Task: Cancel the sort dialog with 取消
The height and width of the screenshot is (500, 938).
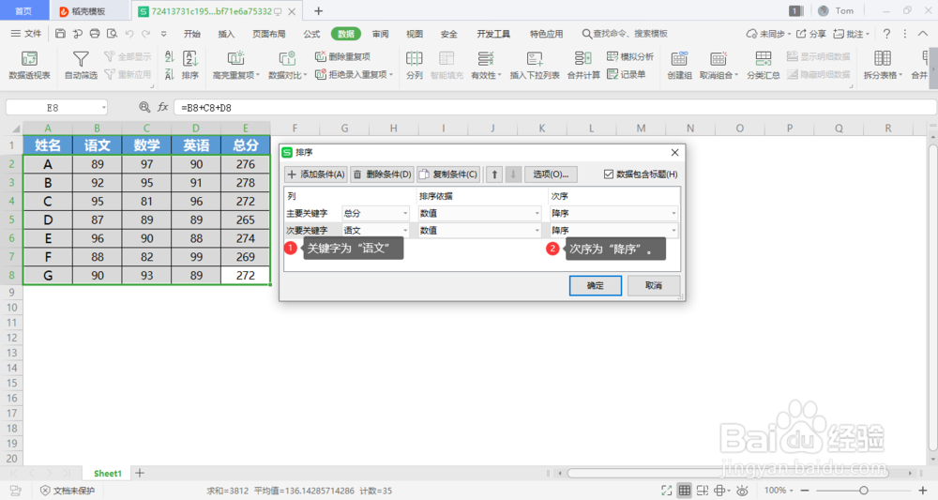Action: point(653,285)
